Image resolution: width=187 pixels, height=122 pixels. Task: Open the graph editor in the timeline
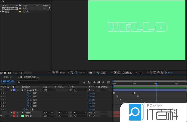coord(108,82)
